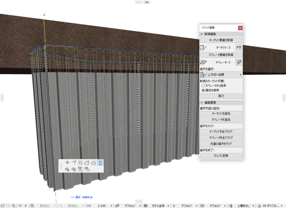Image resolution: width=286 pixels, height=208 pixels.
Task: Click the 3D orbit icon in the bottom bar
Action: (x=20, y=206)
